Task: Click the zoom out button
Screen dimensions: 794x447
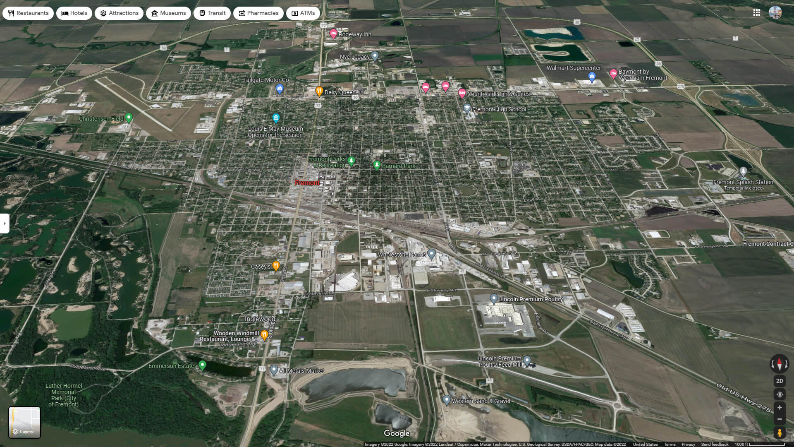Action: [x=779, y=419]
